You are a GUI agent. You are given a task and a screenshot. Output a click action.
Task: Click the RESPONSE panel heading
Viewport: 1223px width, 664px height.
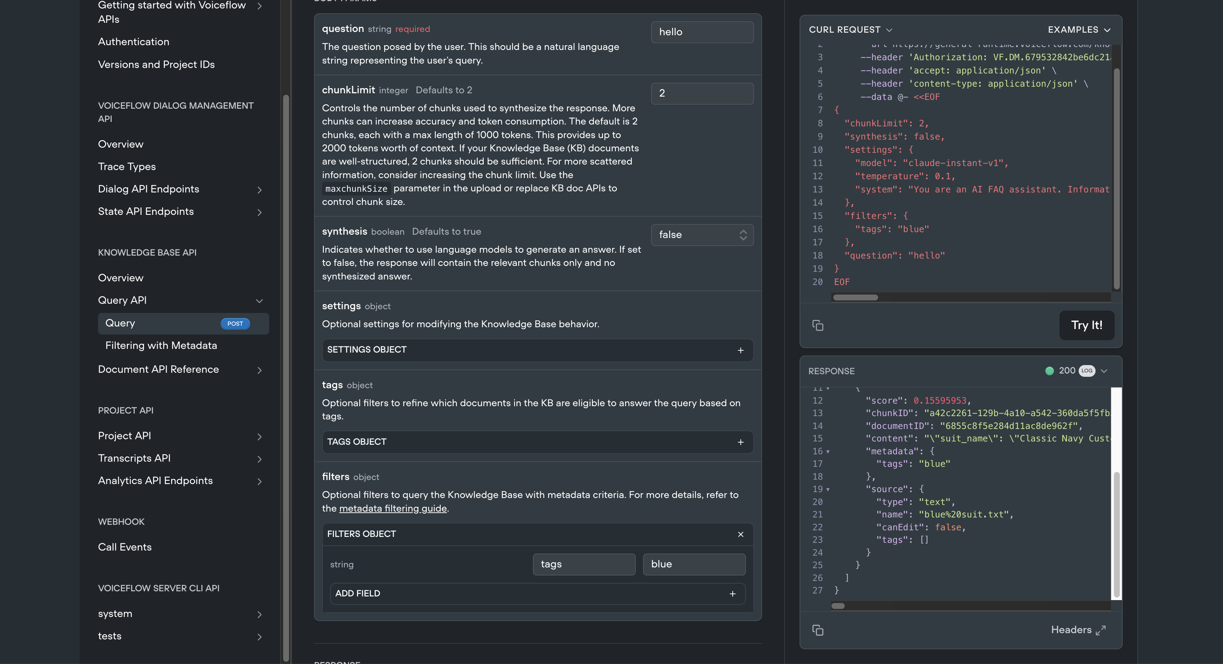pyautogui.click(x=831, y=371)
